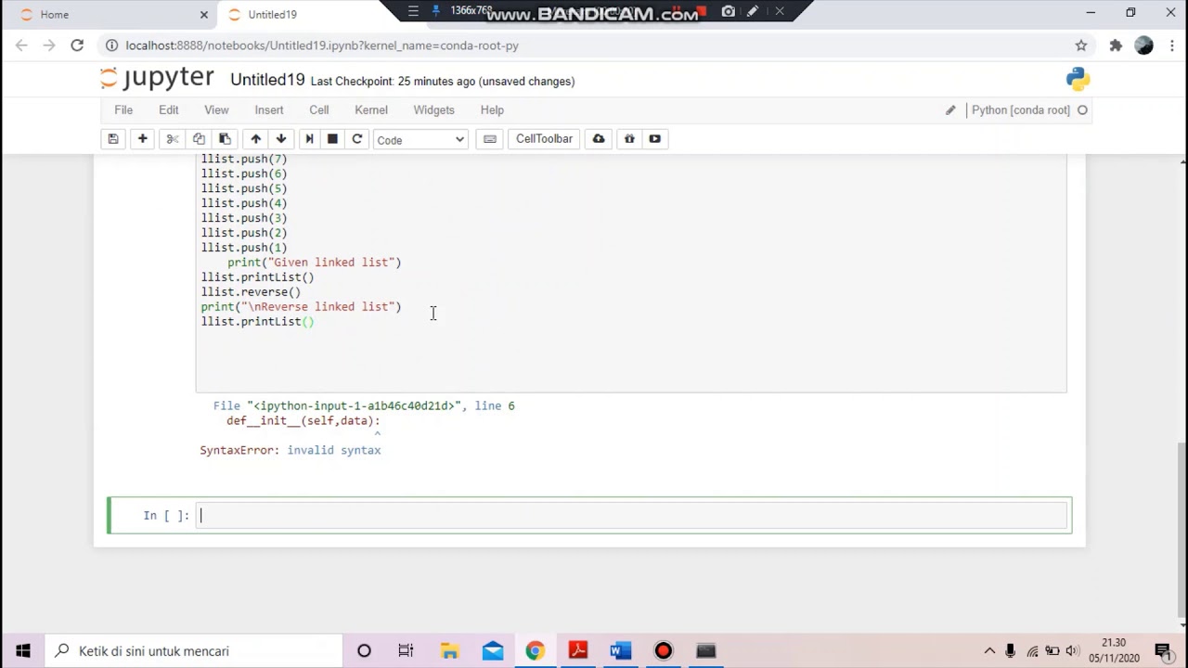This screenshot has height=668, width=1188.
Task: Run cell and select below icon
Action: [309, 139]
